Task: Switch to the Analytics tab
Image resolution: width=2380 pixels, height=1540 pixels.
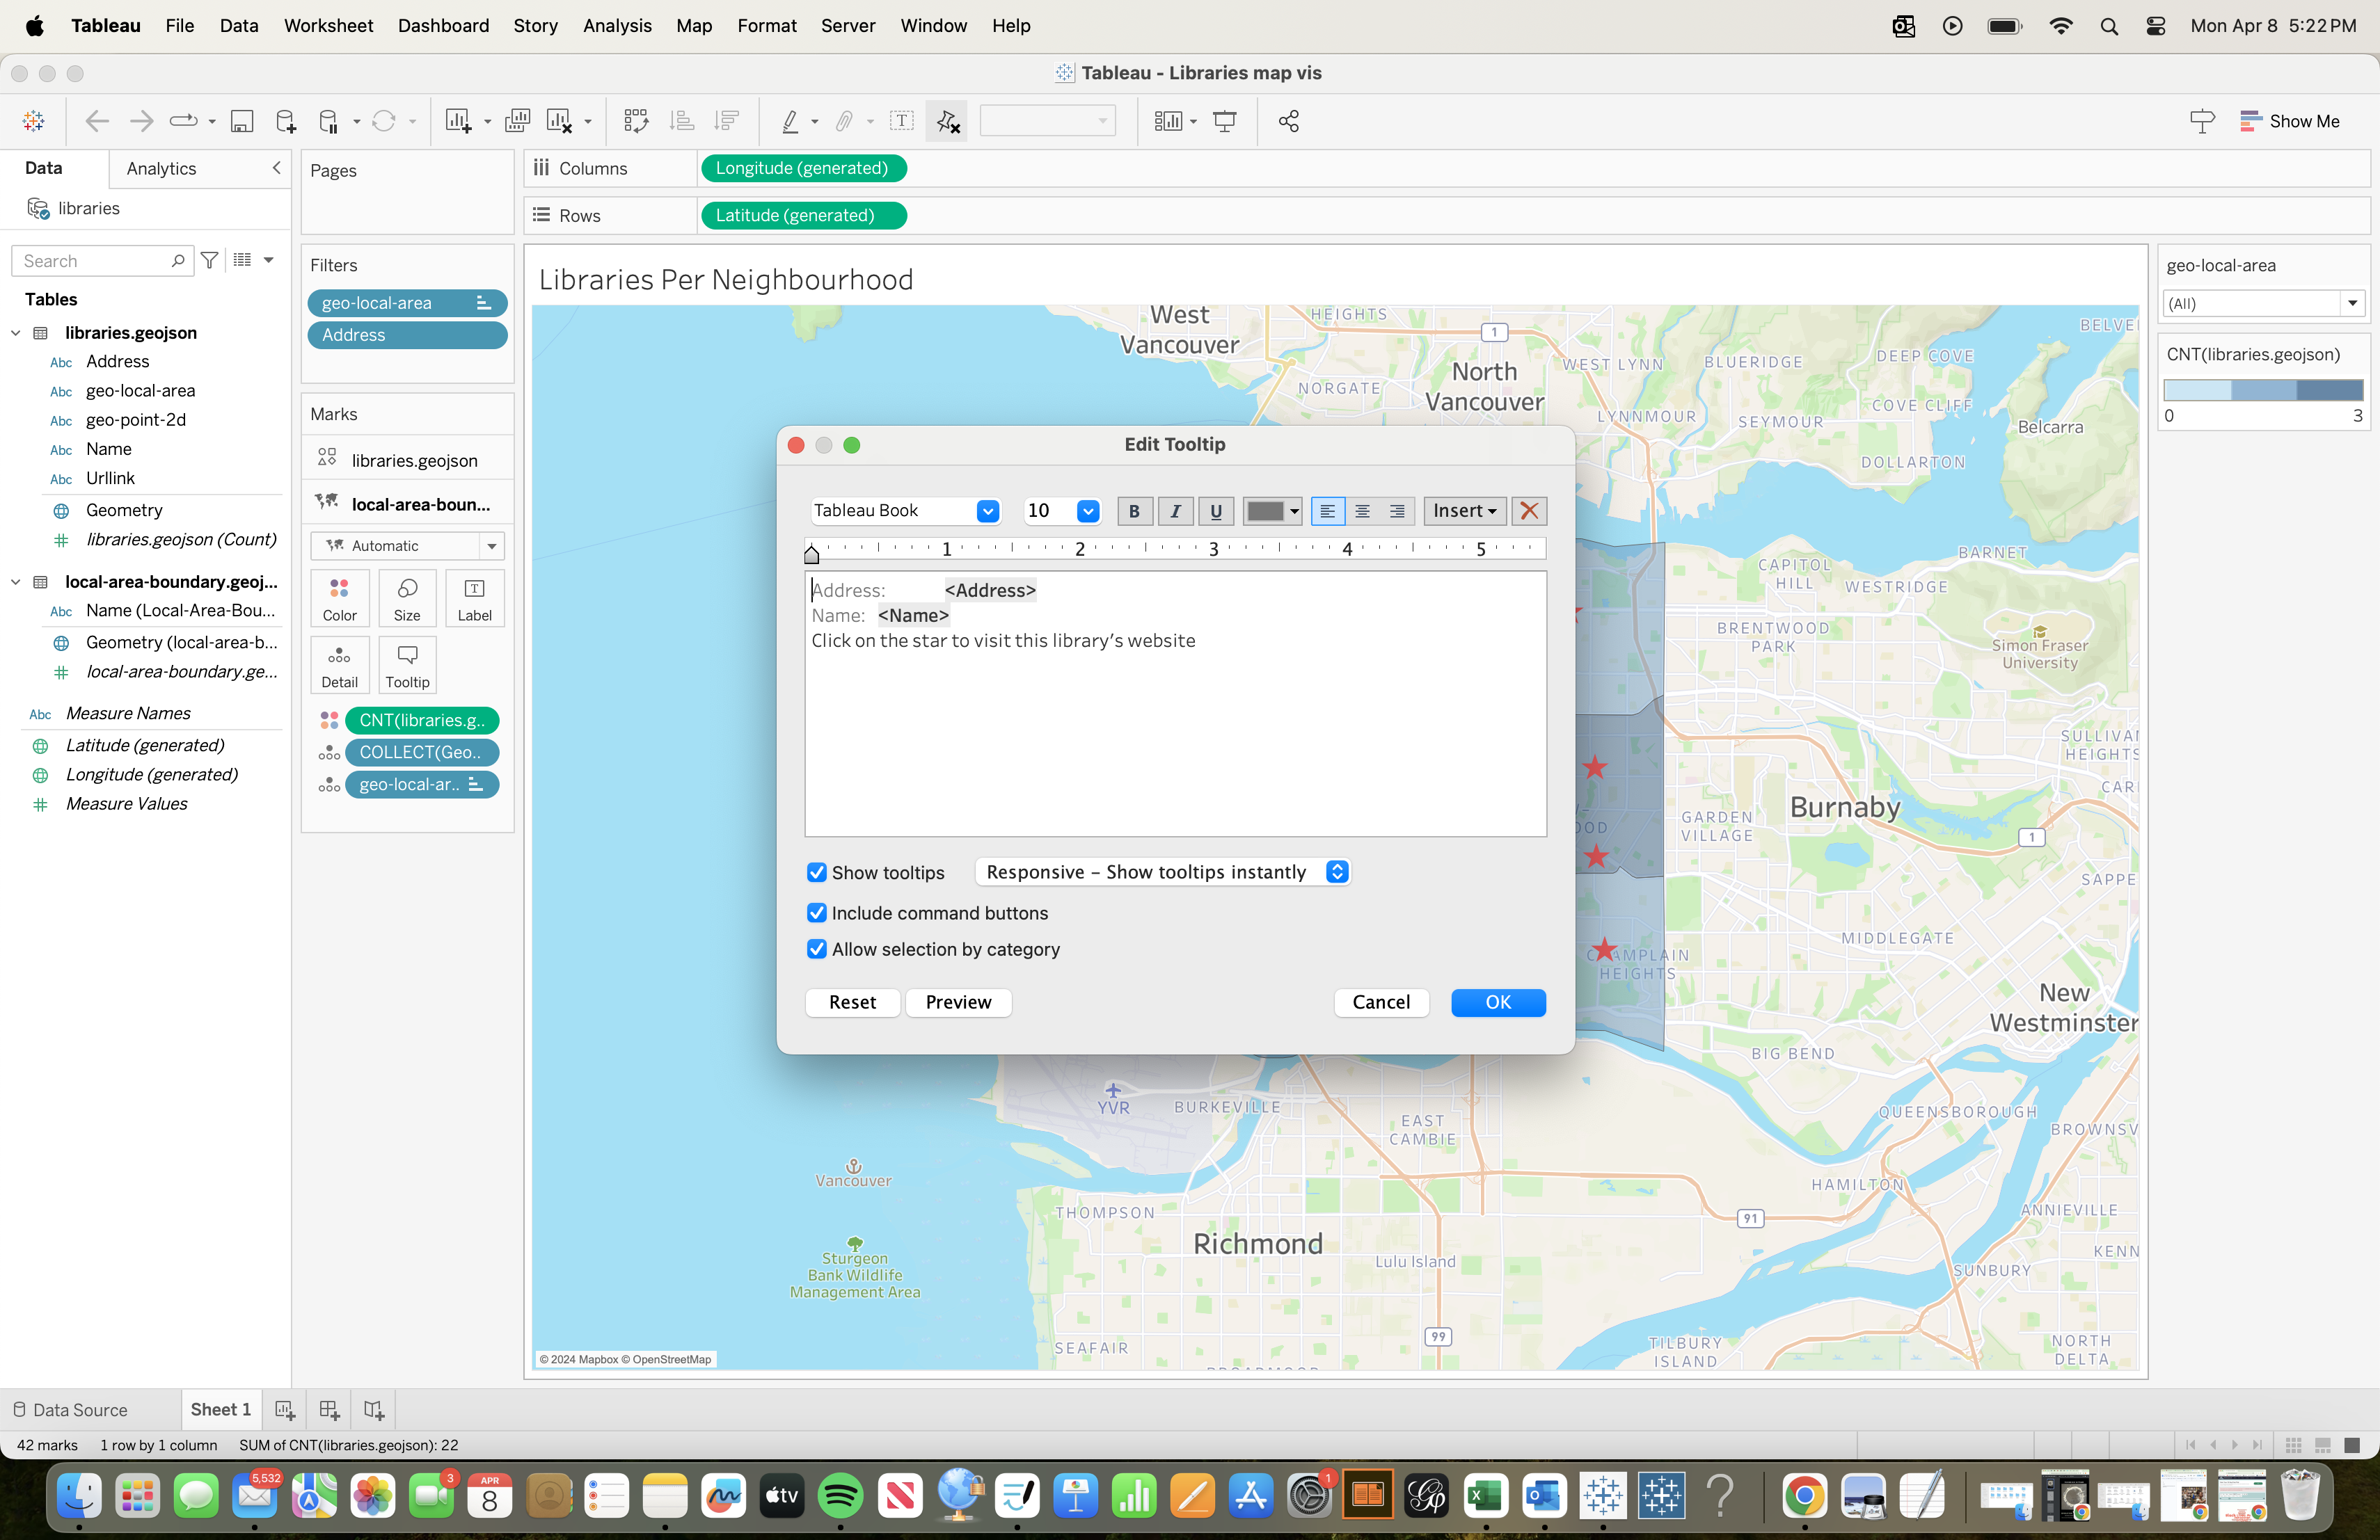Action: tap(161, 168)
